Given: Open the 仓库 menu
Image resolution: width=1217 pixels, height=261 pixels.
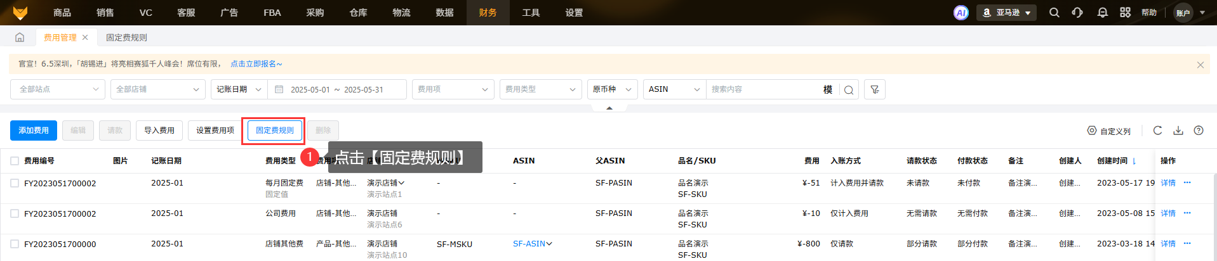Looking at the screenshot, I should click(x=359, y=13).
